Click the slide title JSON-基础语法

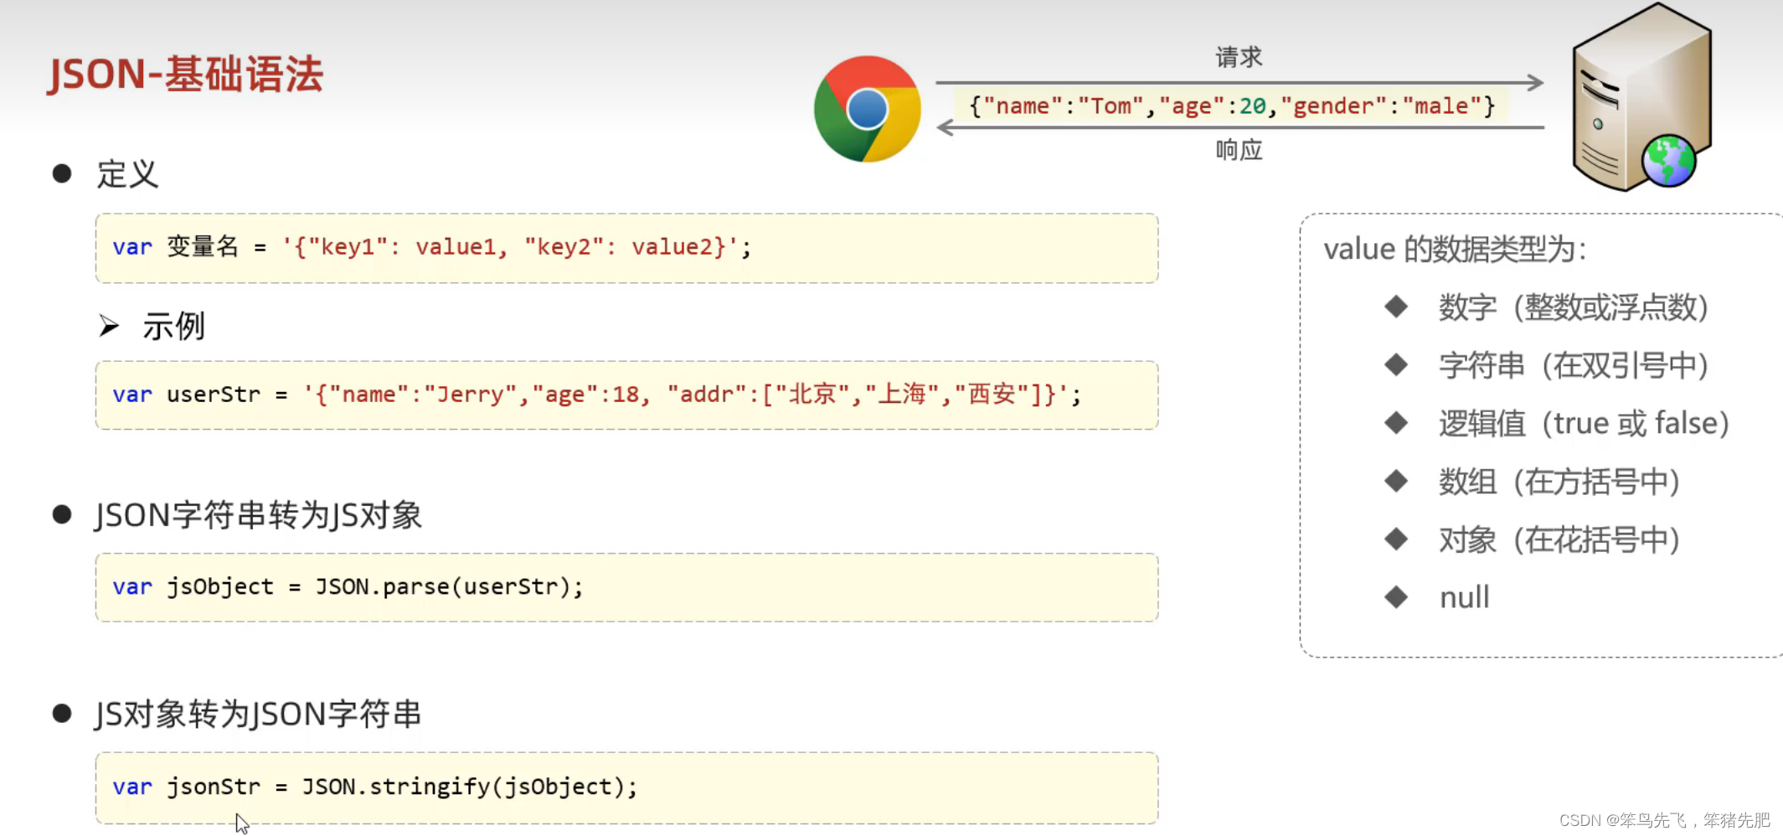click(185, 75)
